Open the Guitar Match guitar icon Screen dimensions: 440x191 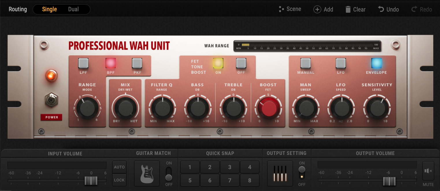(147, 173)
